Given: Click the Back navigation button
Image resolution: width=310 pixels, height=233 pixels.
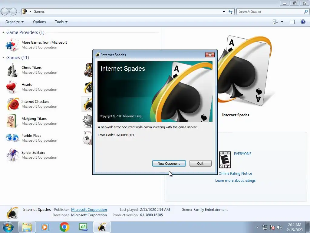Looking at the screenshot, I should click(x=5, y=12).
